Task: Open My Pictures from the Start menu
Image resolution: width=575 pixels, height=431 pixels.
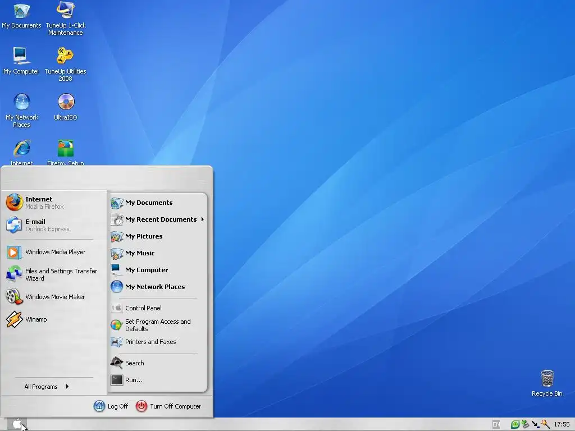Action: coord(158,236)
